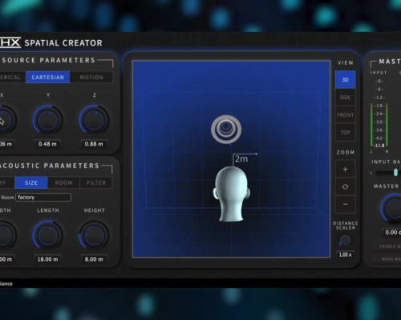Image resolution: width=401 pixels, height=320 pixels.
Task: Click the Height knob
Action: tap(94, 235)
